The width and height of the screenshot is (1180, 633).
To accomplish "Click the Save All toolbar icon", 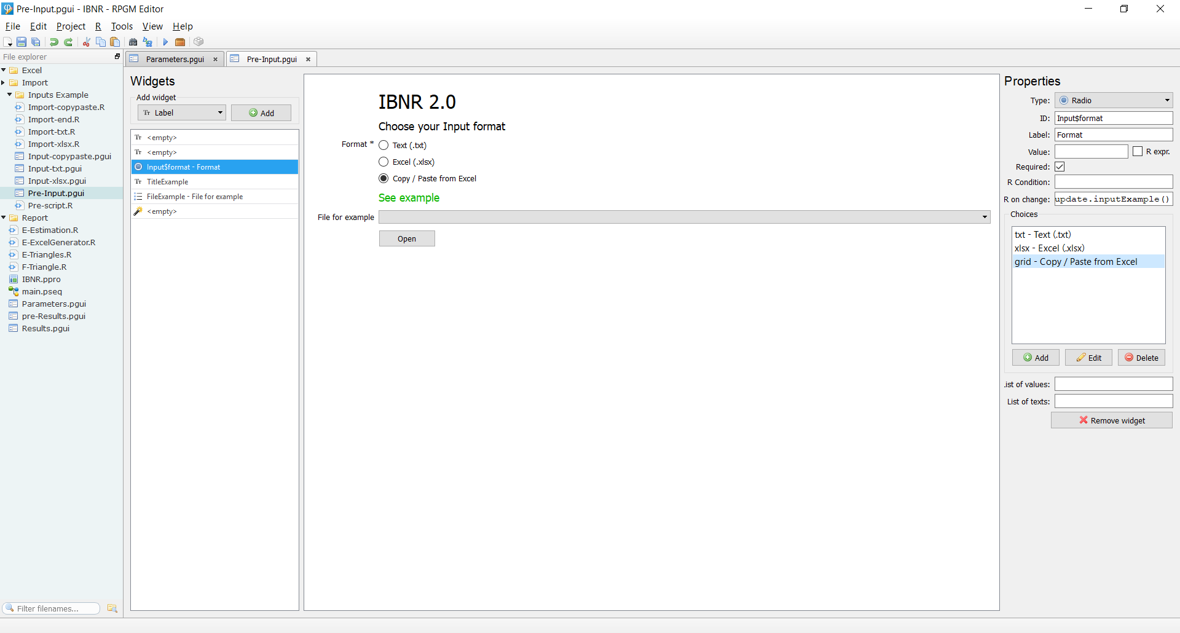I will (36, 42).
